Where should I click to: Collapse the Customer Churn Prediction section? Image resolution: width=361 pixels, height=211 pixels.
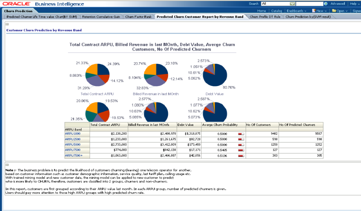point(7,24)
